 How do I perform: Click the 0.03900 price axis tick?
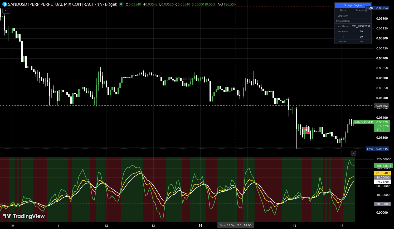coord(382,19)
